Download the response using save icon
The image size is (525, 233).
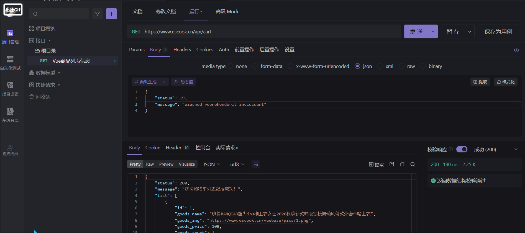[392, 164]
